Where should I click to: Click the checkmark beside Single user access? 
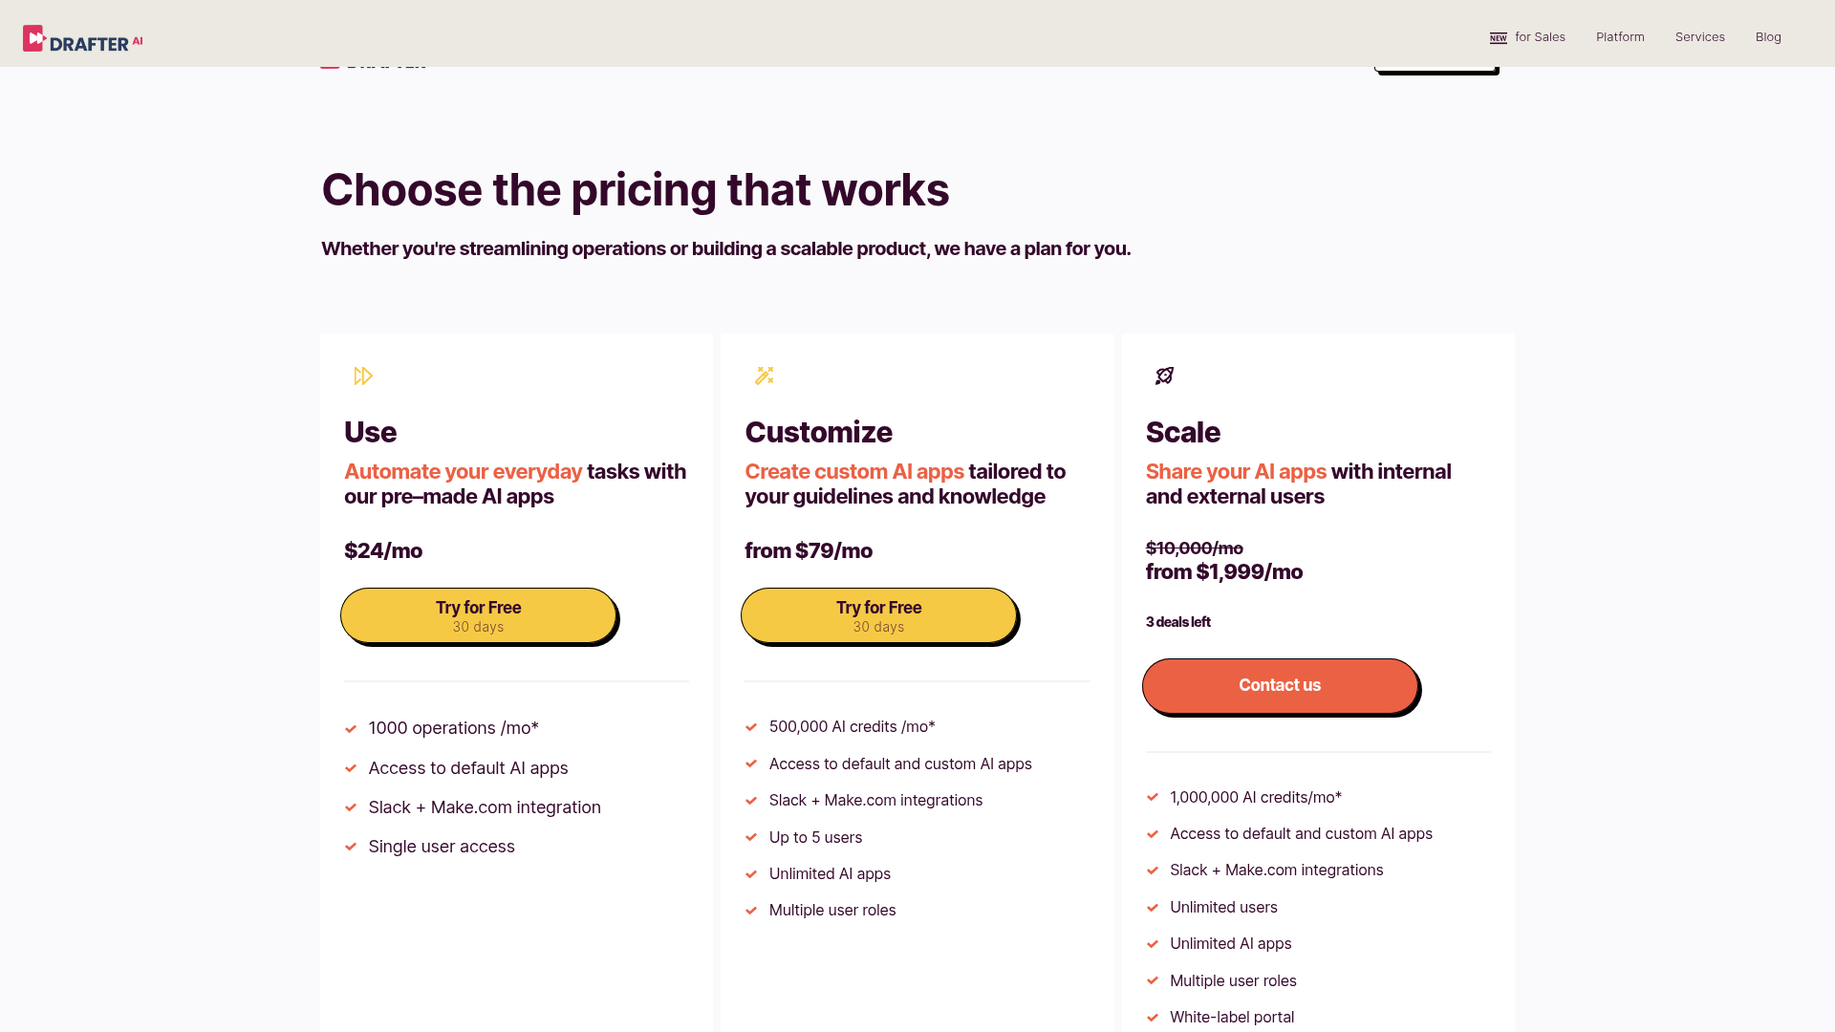coord(351,848)
